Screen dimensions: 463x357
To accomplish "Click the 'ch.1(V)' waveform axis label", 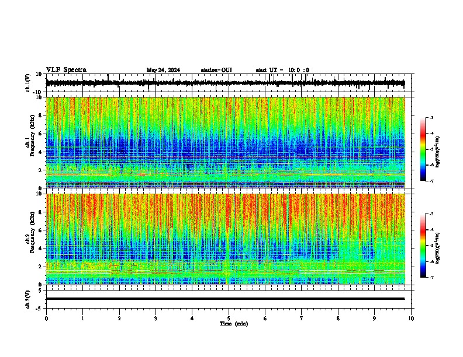I will 28,83.
